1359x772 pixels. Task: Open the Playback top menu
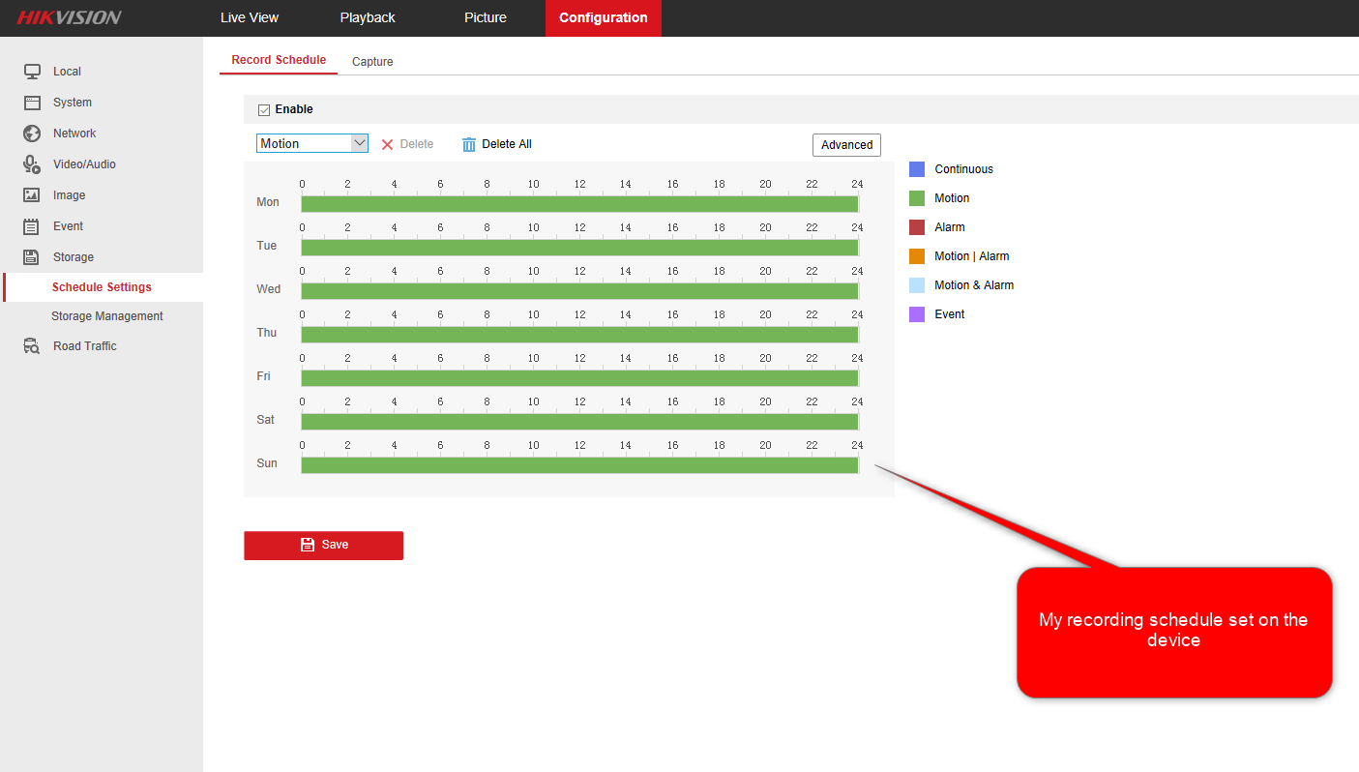tap(368, 17)
